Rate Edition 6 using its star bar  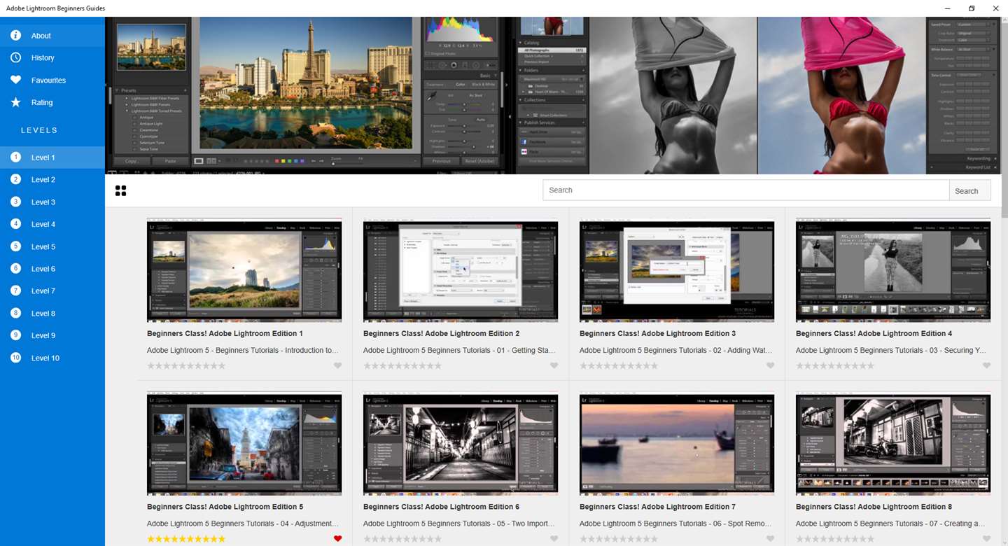click(402, 539)
